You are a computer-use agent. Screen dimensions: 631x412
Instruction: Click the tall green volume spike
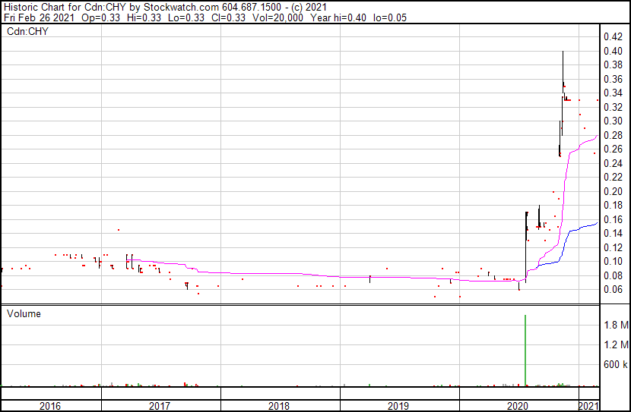pos(525,349)
